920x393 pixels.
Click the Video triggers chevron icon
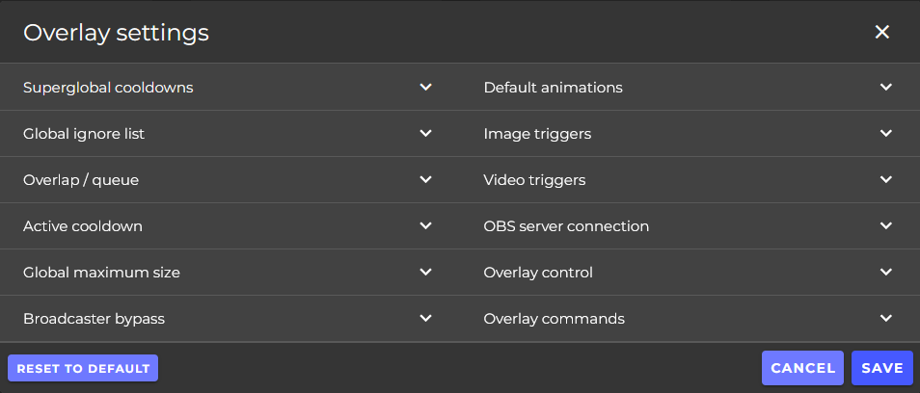tap(886, 180)
